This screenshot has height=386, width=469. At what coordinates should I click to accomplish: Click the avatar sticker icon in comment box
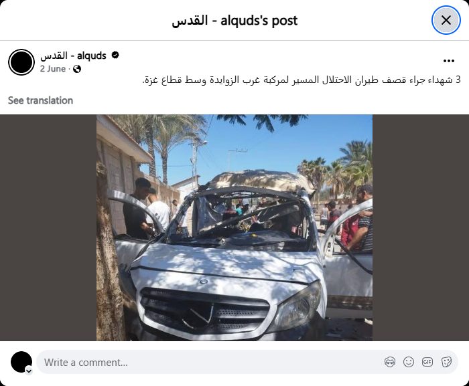click(x=390, y=362)
